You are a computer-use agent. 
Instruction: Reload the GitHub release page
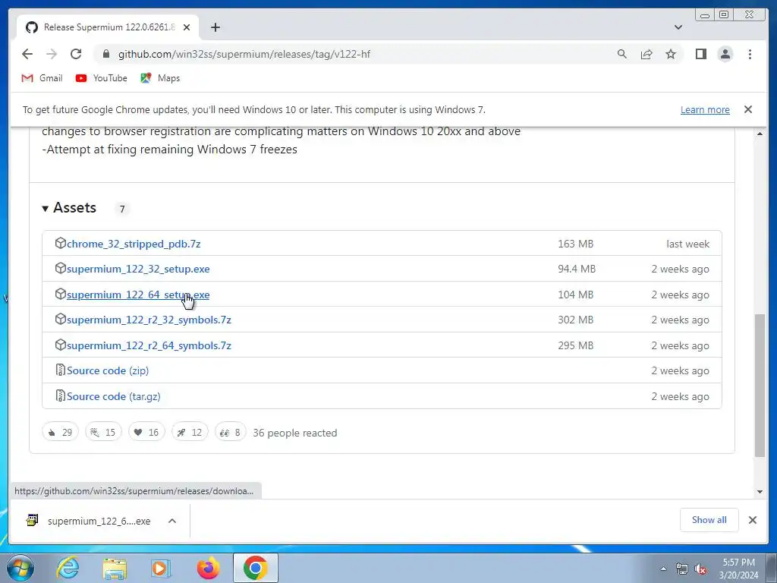tap(76, 54)
